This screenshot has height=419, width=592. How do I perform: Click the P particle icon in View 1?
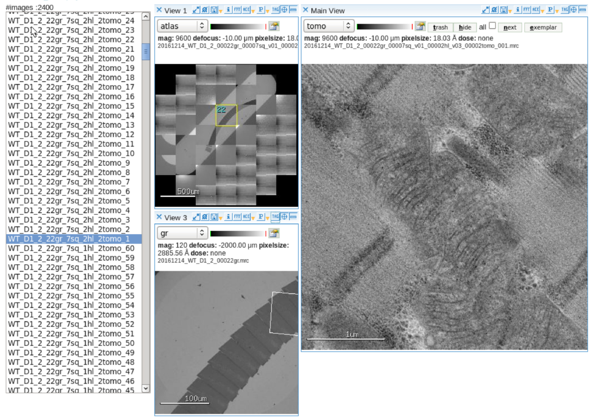pos(261,10)
